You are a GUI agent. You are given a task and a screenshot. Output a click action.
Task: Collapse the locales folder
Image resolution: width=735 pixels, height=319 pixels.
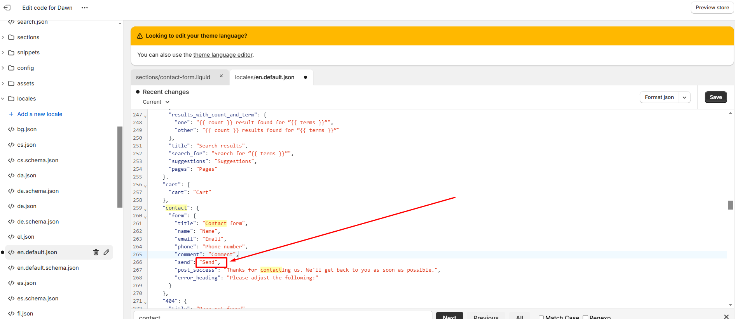(x=3, y=99)
